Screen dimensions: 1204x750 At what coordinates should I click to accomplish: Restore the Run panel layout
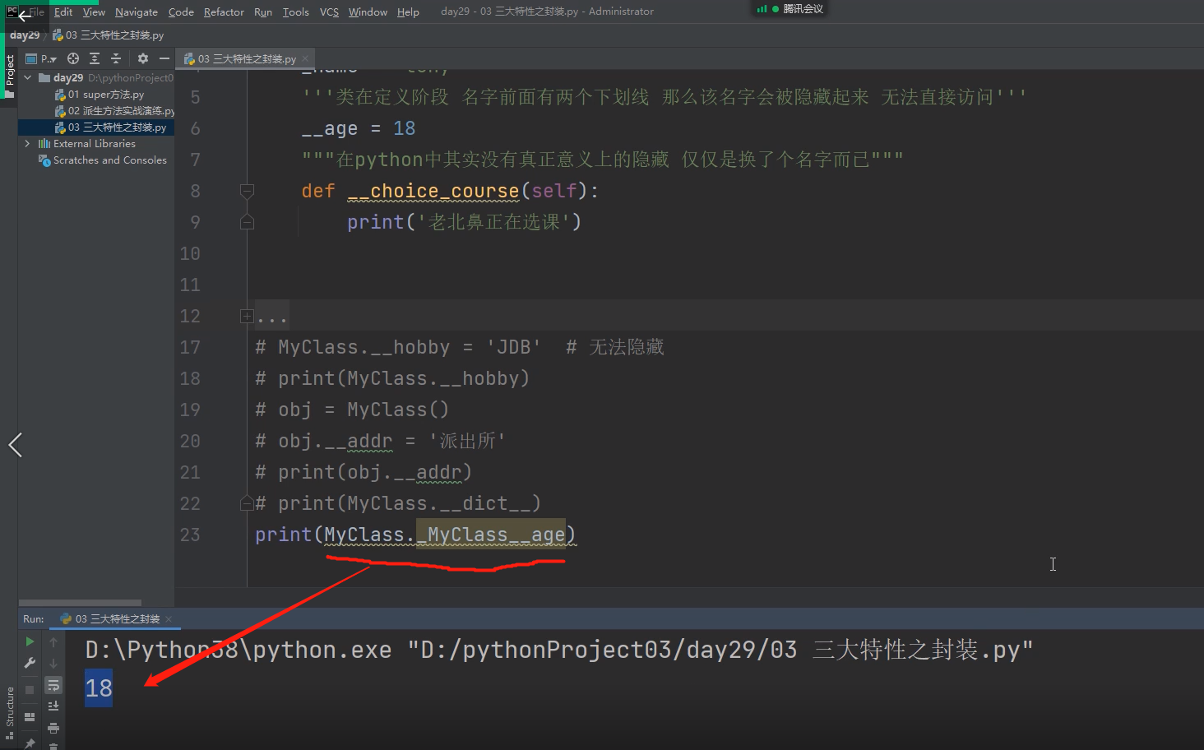30,717
